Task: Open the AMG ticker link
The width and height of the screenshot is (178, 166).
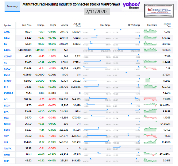Action: [x=7, y=32]
